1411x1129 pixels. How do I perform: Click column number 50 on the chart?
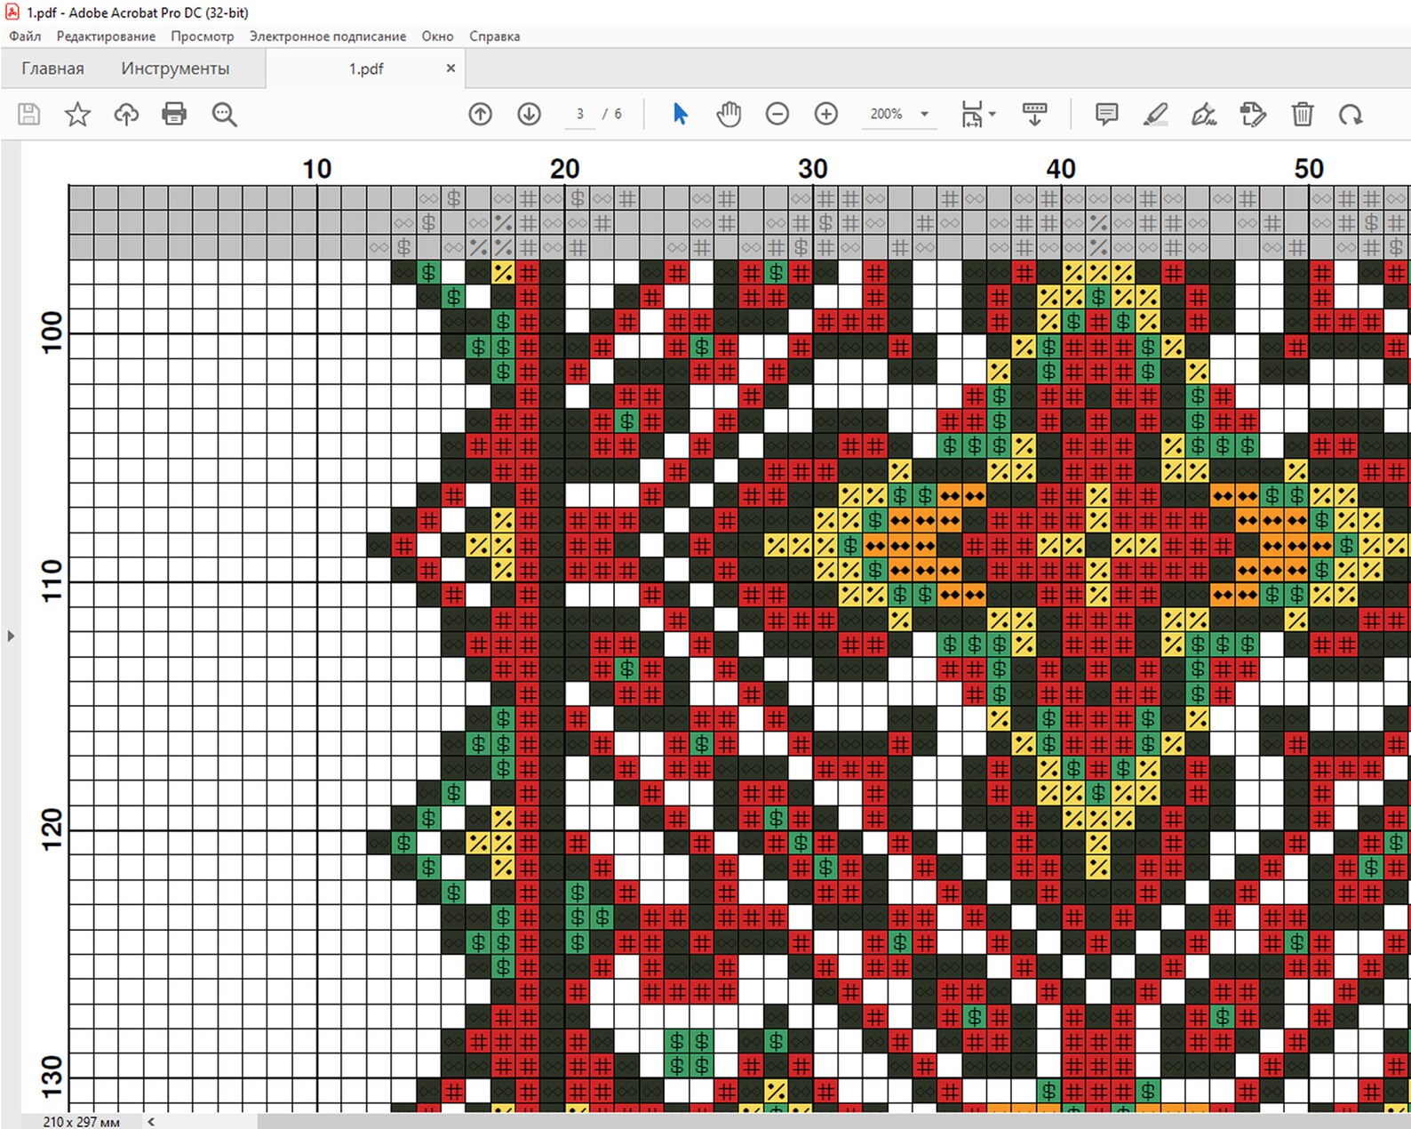point(1309,169)
